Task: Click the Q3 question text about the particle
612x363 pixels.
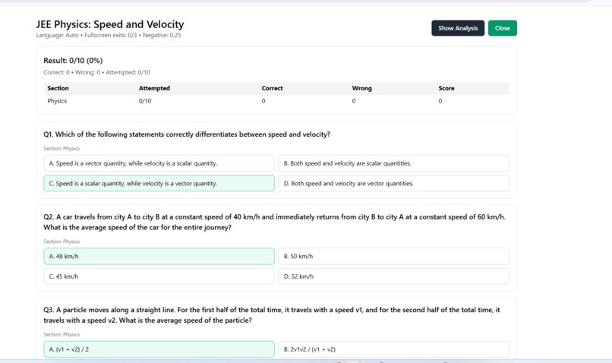Action: click(x=272, y=315)
